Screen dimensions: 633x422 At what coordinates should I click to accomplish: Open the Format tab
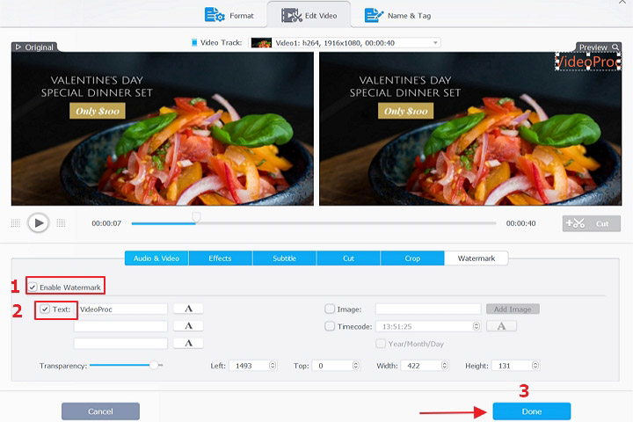pyautogui.click(x=229, y=15)
